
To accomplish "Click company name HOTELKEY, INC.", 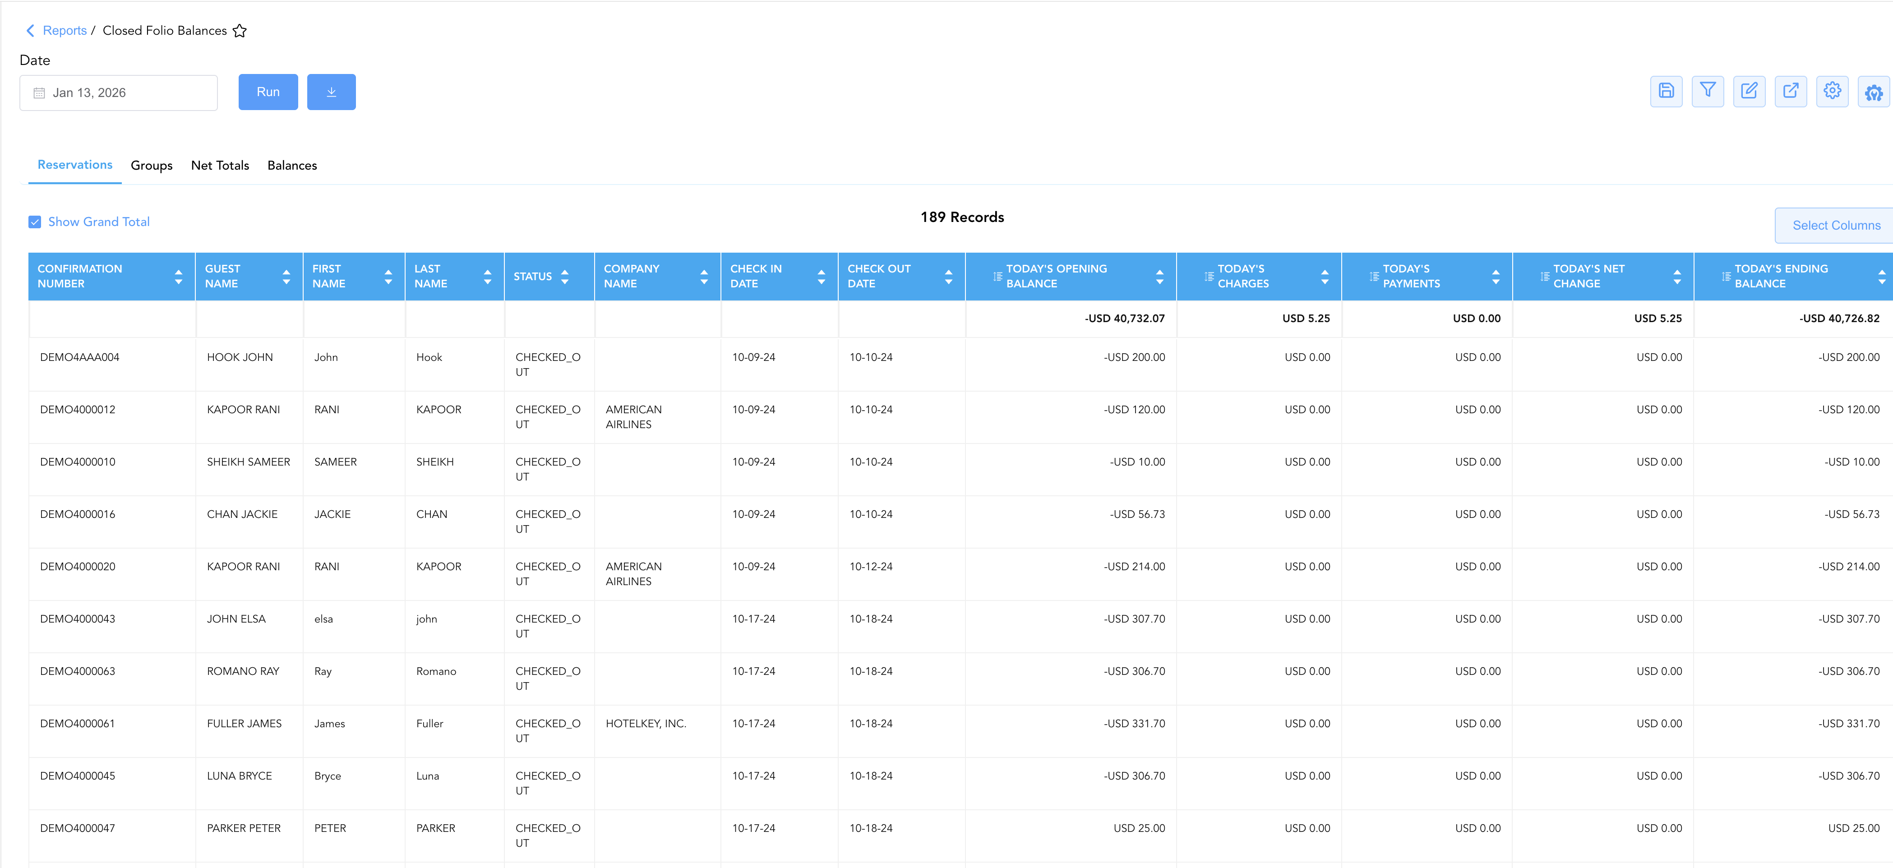I will point(646,723).
